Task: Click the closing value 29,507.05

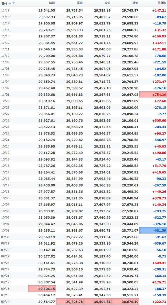Action: 130,69
